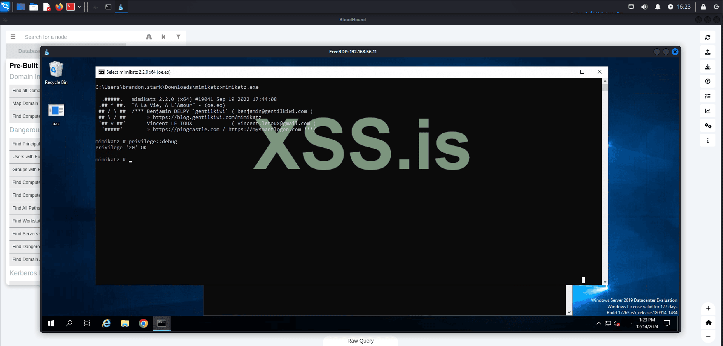The image size is (723, 346).
Task: Refresh the BloodHound graph
Action: 708,37
